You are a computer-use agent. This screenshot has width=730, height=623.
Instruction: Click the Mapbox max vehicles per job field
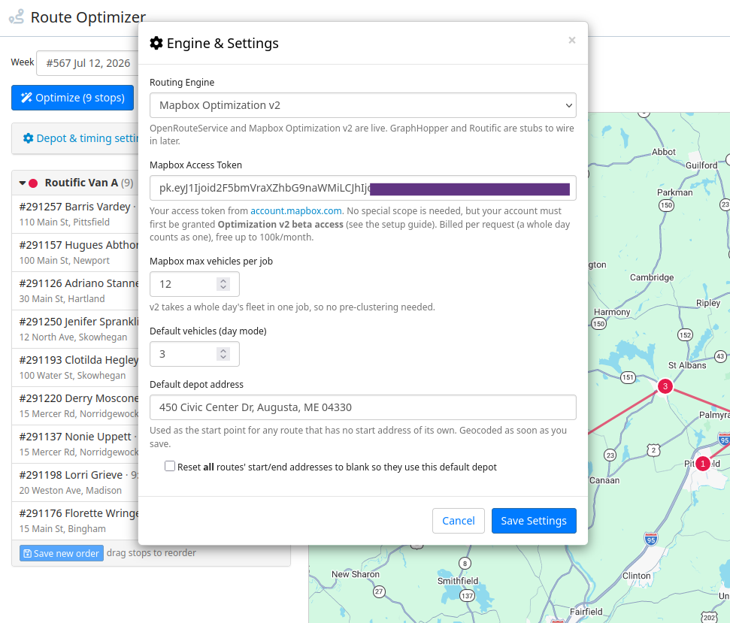[194, 284]
